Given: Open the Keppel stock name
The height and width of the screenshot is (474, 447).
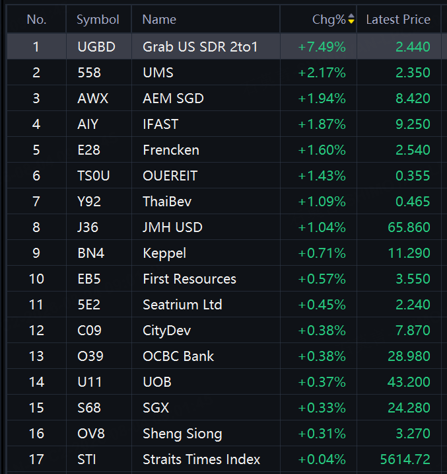Looking at the screenshot, I should coord(164,253).
